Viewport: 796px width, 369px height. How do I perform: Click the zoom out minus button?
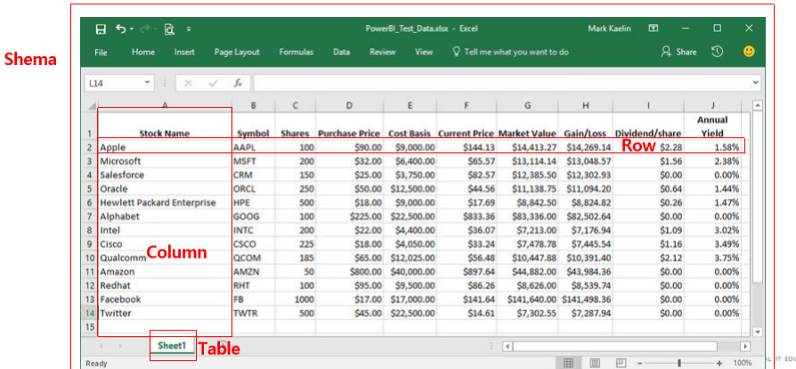pos(640,364)
